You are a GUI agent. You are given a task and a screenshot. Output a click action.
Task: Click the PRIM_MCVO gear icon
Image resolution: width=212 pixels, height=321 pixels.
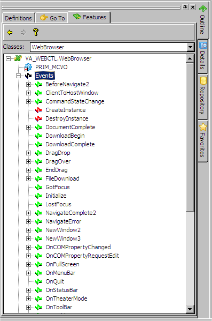(28, 67)
